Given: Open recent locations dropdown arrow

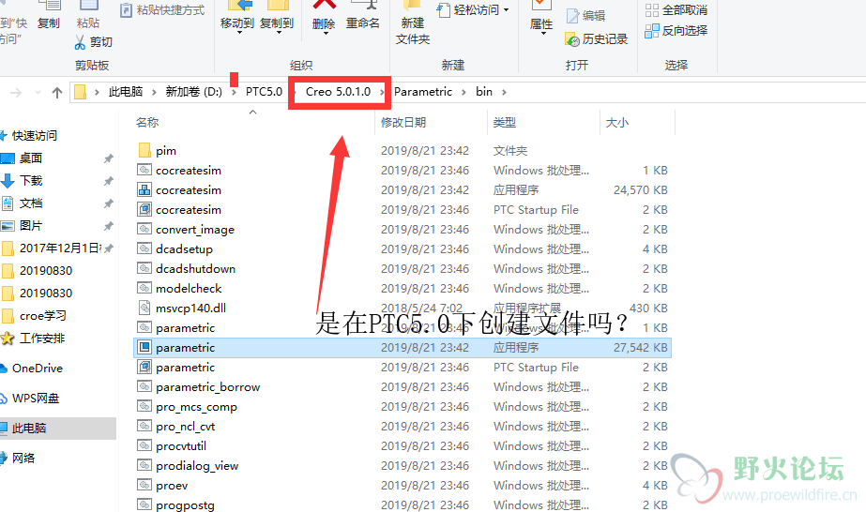Looking at the screenshot, I should 38,92.
